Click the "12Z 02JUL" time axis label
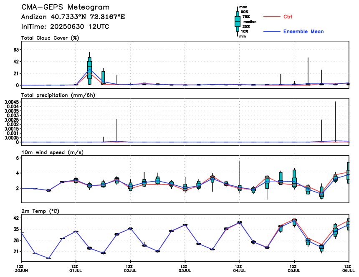The width and height of the screenshot is (359, 277). tap(130, 269)
